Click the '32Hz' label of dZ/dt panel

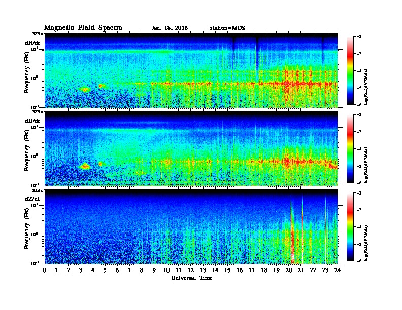coord(37,190)
